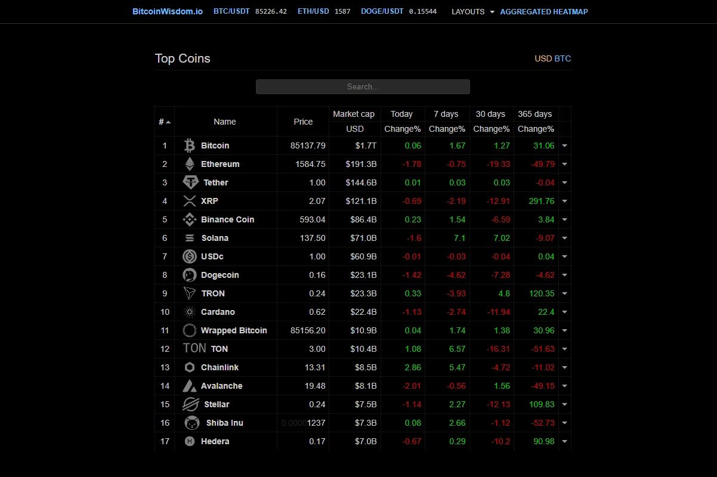
Task: Sort table by Price column
Action: [303, 122]
